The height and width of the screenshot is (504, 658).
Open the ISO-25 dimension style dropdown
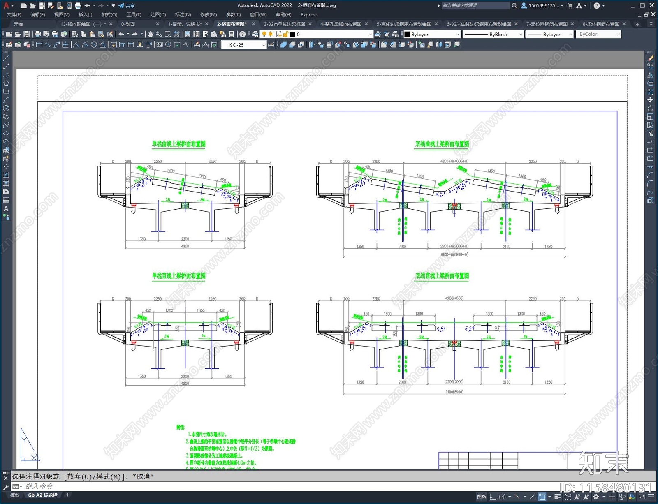244,45
